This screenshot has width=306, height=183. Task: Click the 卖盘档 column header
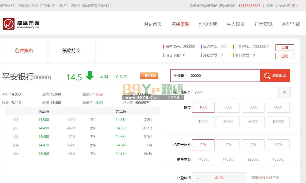pyautogui.click(x=121, y=111)
